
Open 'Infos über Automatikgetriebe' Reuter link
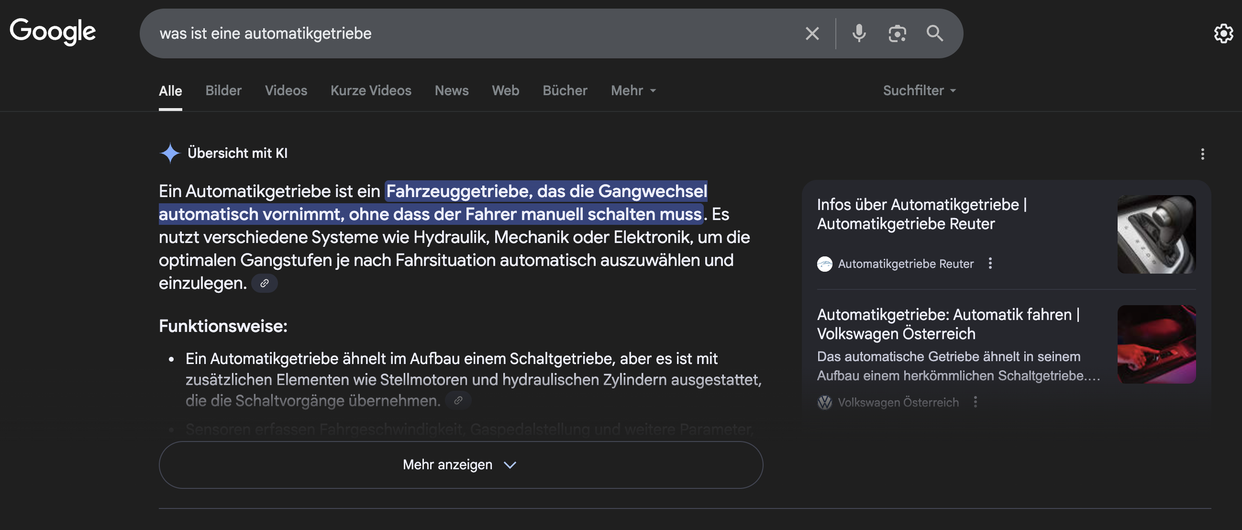pyautogui.click(x=922, y=214)
